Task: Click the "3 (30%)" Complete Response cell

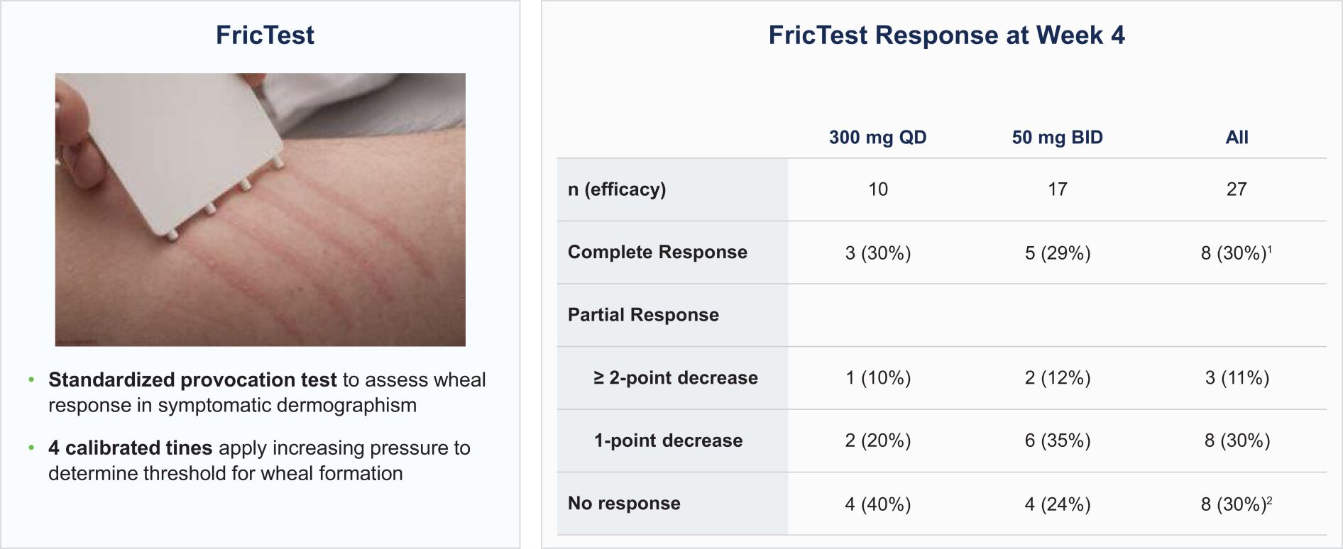Action: 877,253
